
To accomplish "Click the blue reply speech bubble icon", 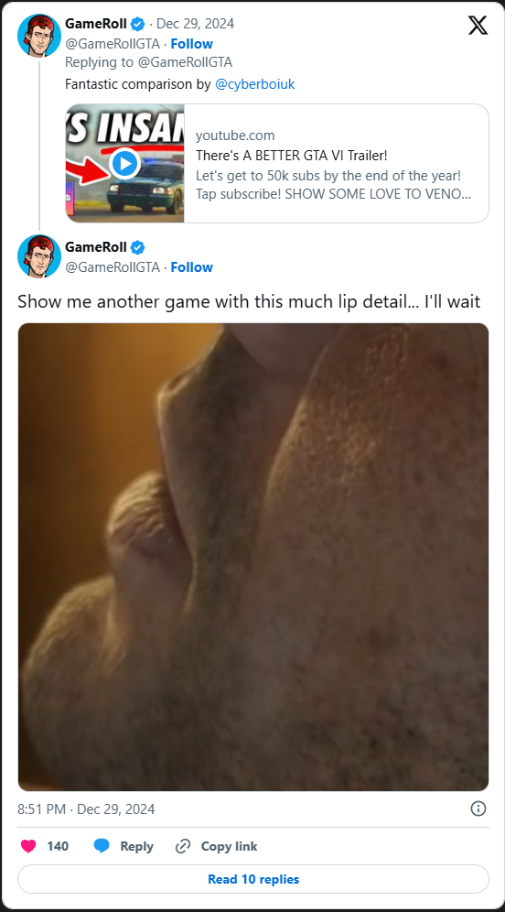I will [x=102, y=846].
